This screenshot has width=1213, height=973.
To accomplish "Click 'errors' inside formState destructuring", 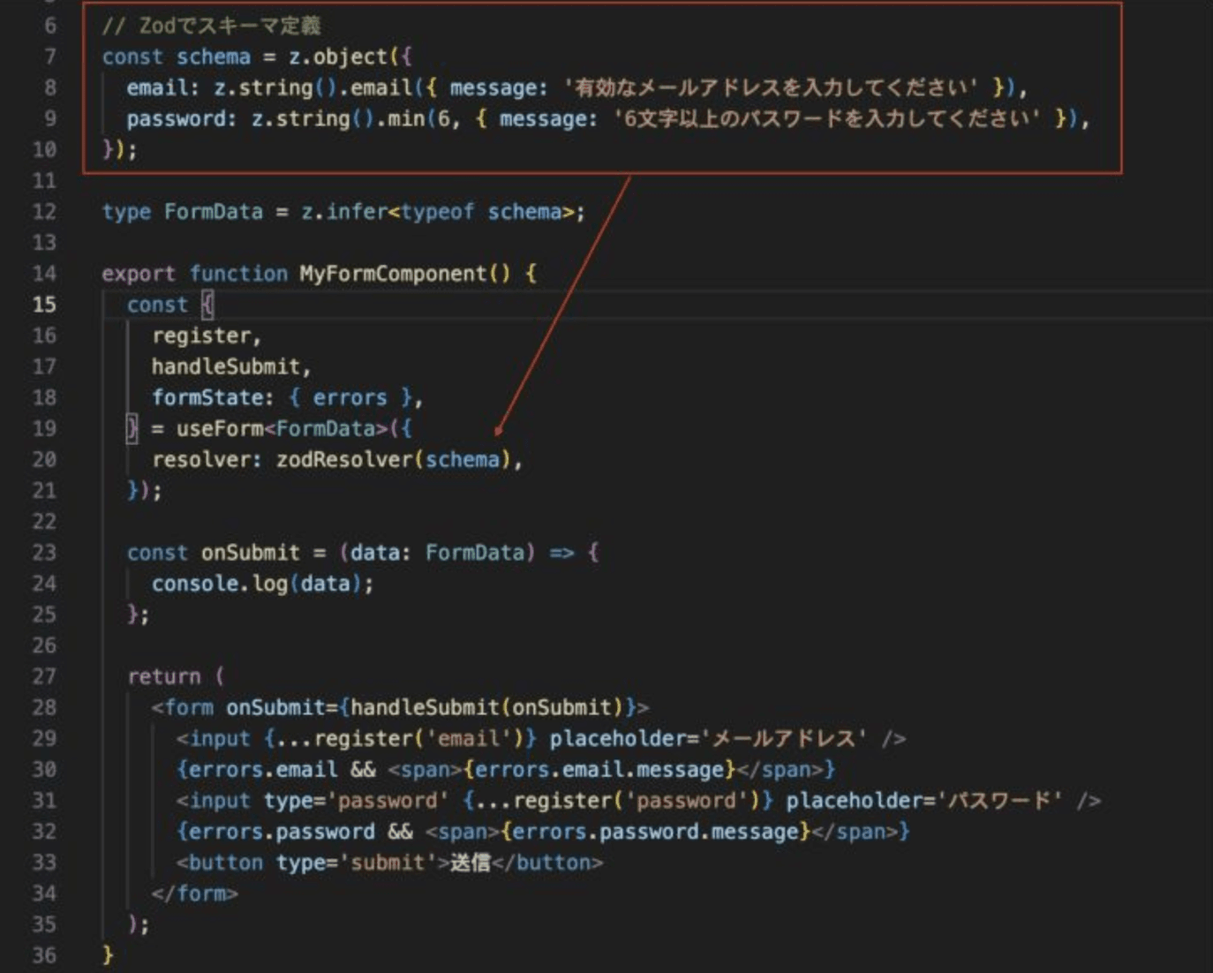I will pos(350,397).
